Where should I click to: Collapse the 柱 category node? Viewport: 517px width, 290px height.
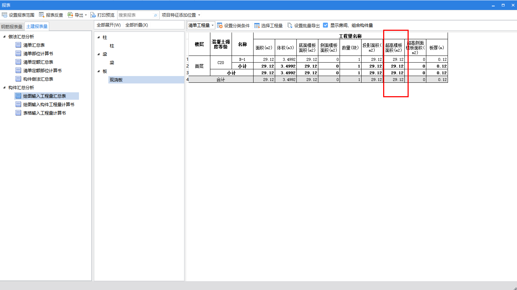[98, 37]
